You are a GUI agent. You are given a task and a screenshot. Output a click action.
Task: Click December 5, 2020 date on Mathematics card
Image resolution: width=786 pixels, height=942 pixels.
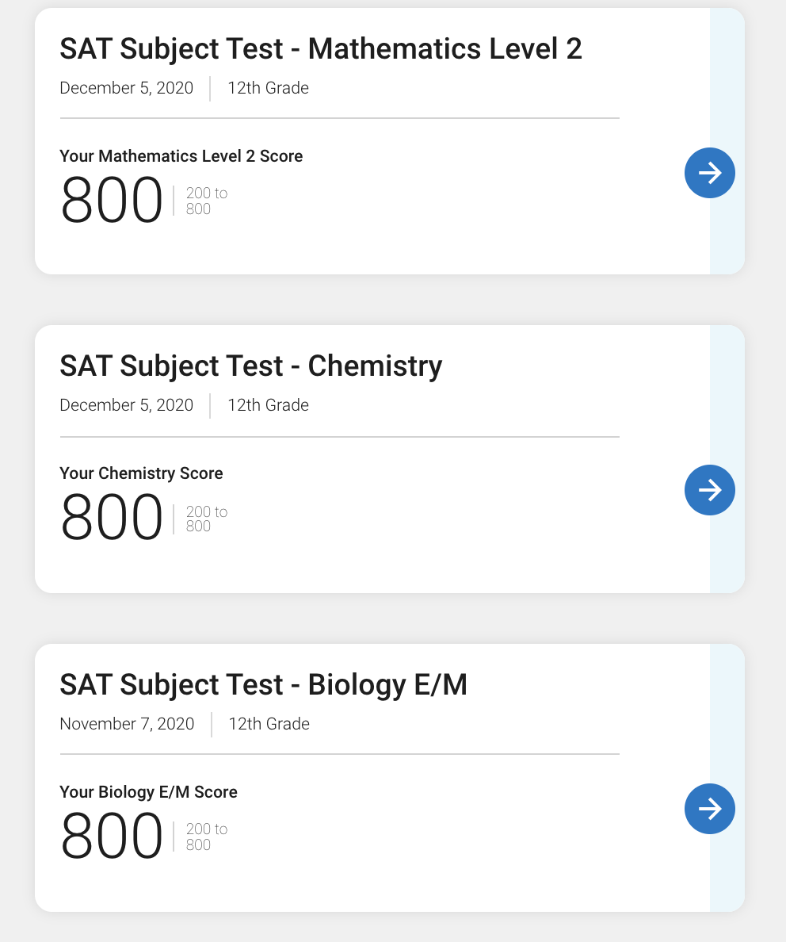click(126, 88)
